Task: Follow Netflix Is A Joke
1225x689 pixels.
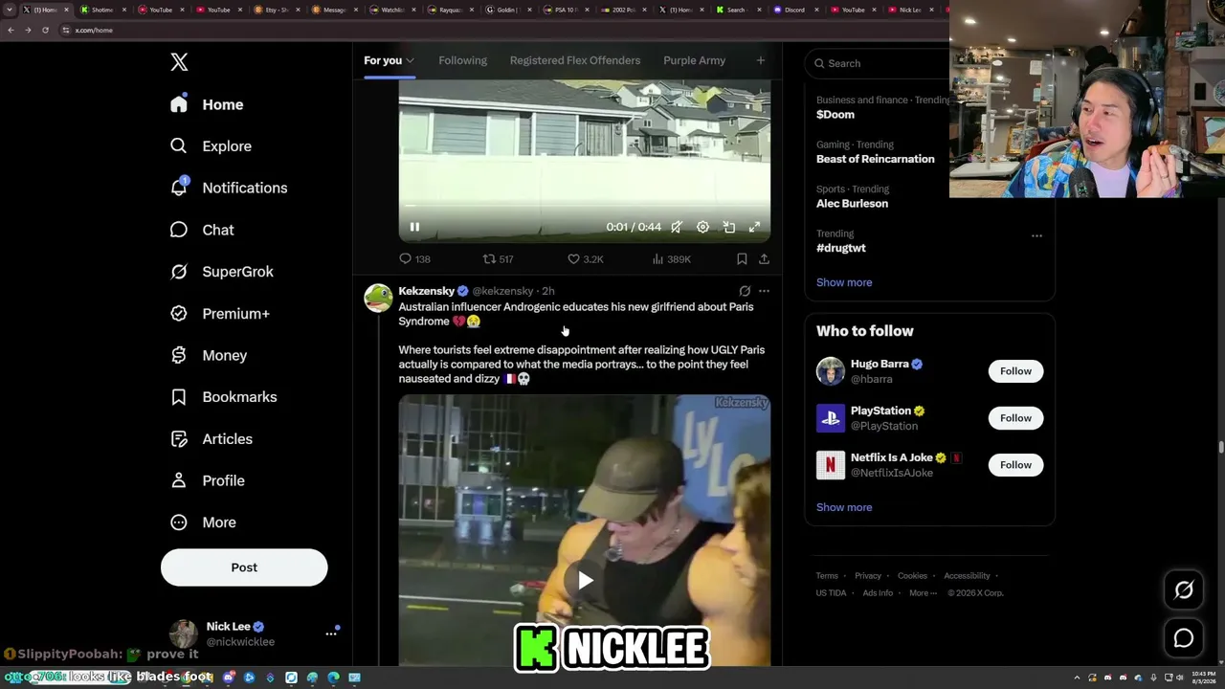Action: click(x=1015, y=465)
